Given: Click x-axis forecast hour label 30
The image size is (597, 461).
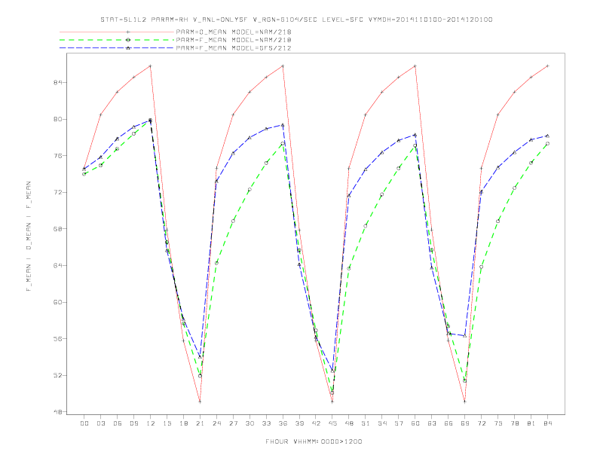Looking at the screenshot, I should [250, 423].
